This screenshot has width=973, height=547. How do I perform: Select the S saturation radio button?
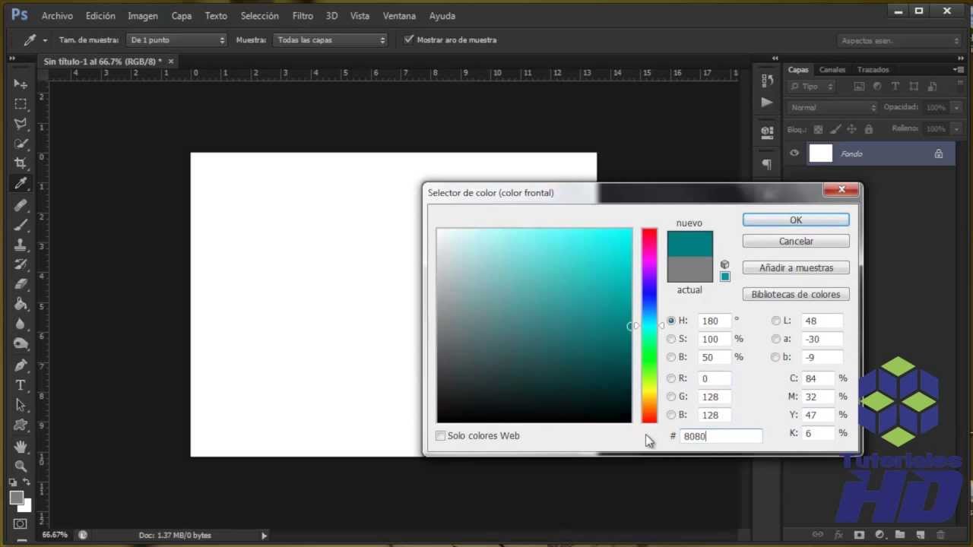pos(671,339)
